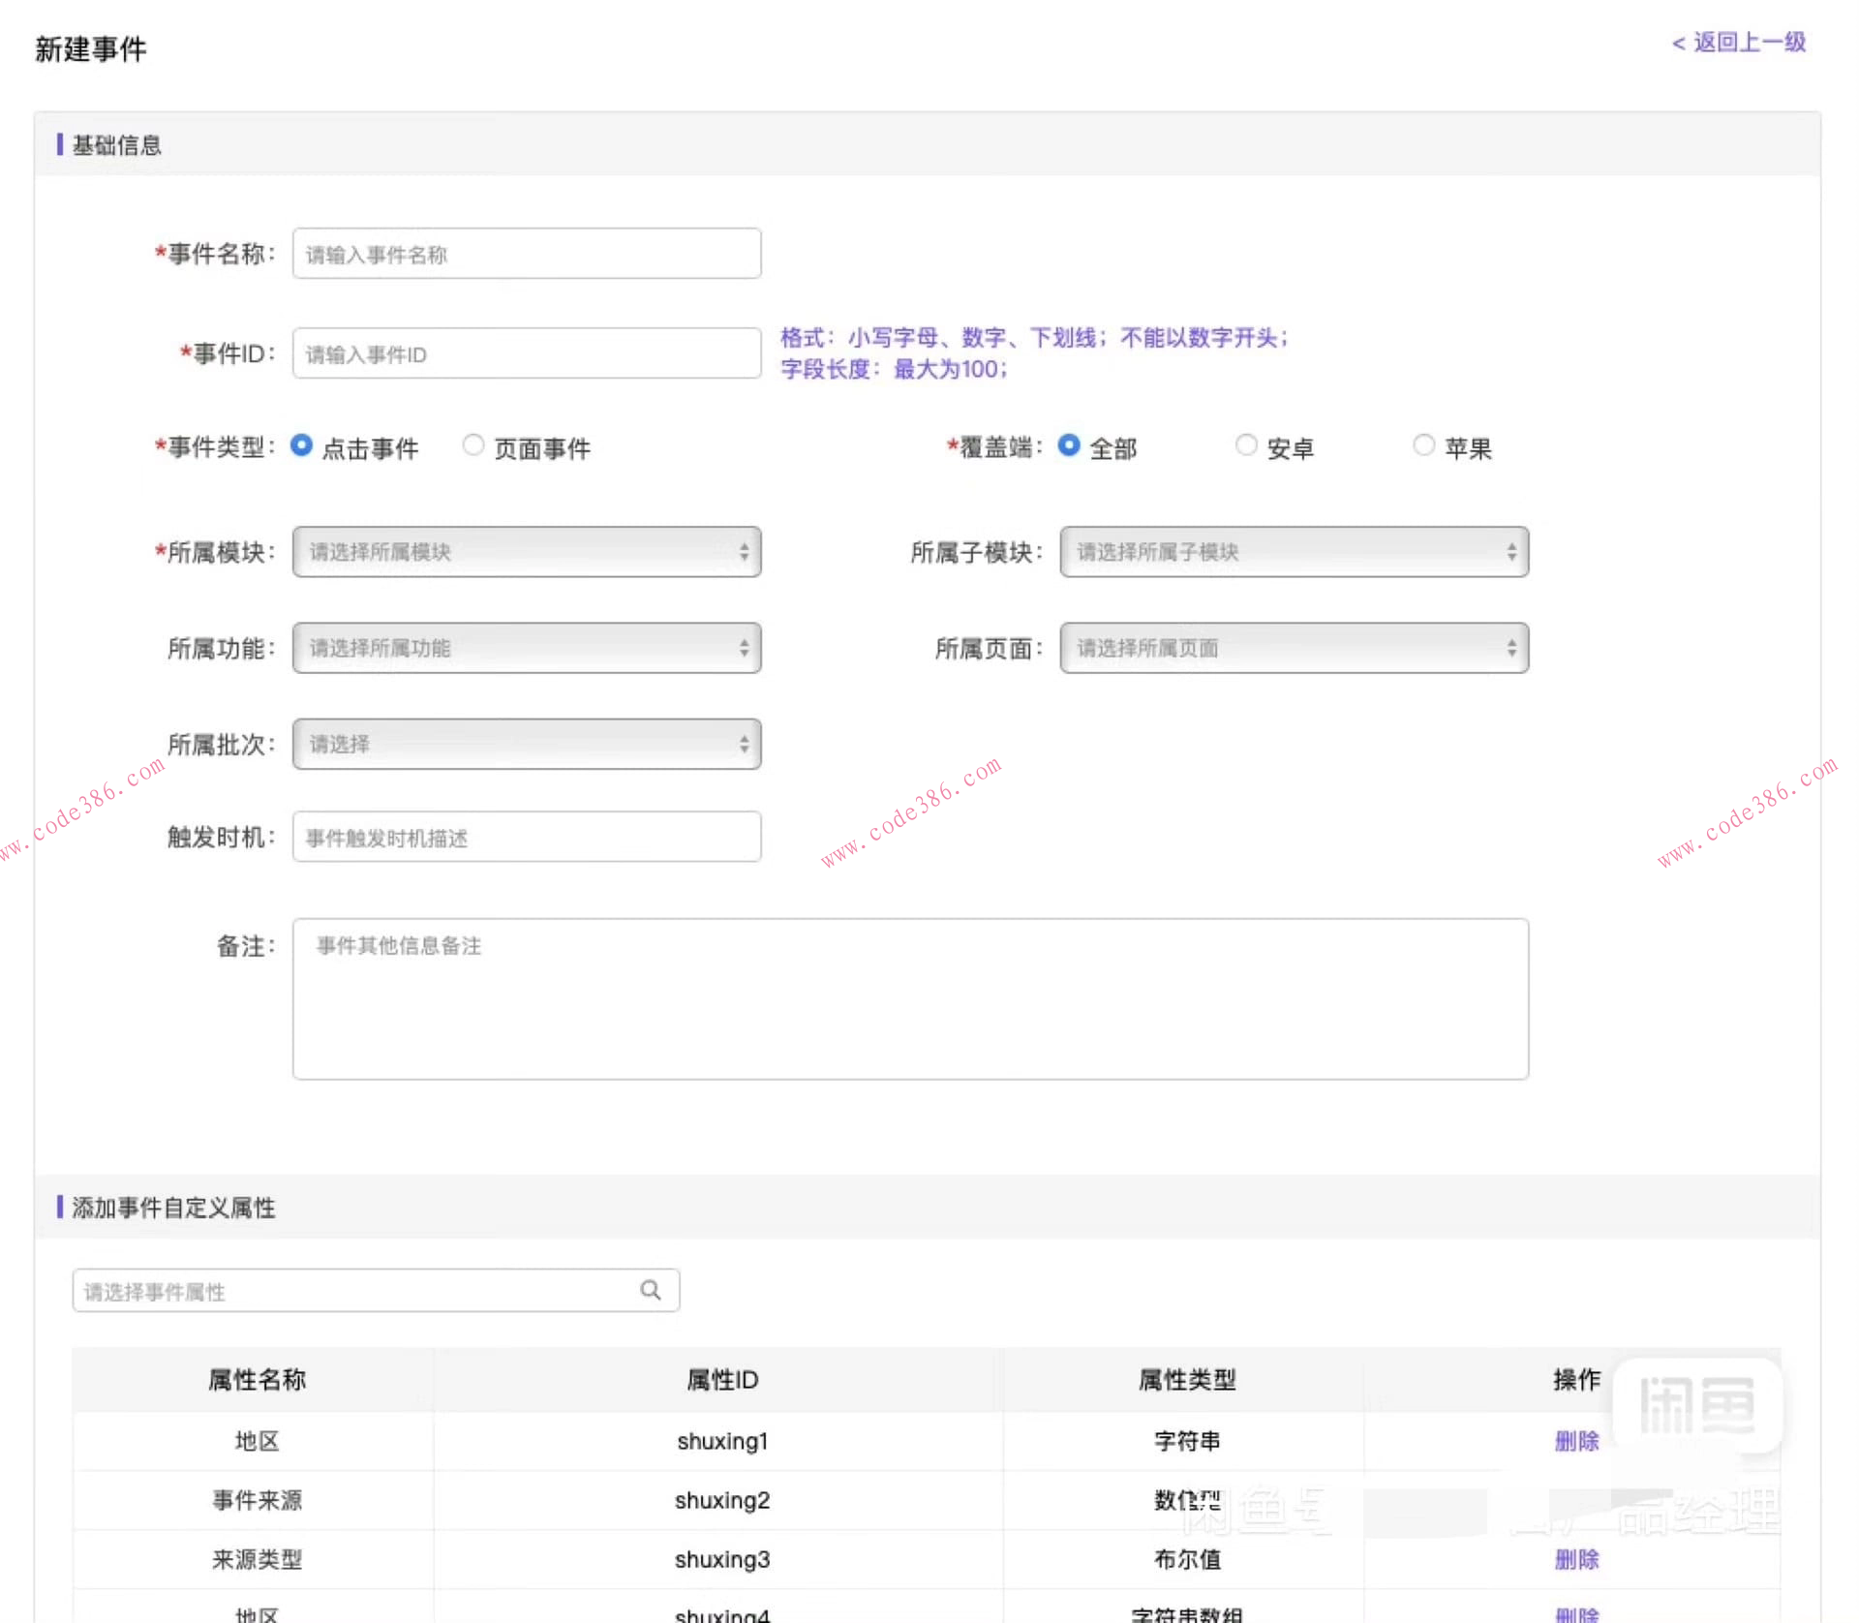Select the 苹果 radio button
Screen dimensions: 1859x1623
tap(1423, 445)
